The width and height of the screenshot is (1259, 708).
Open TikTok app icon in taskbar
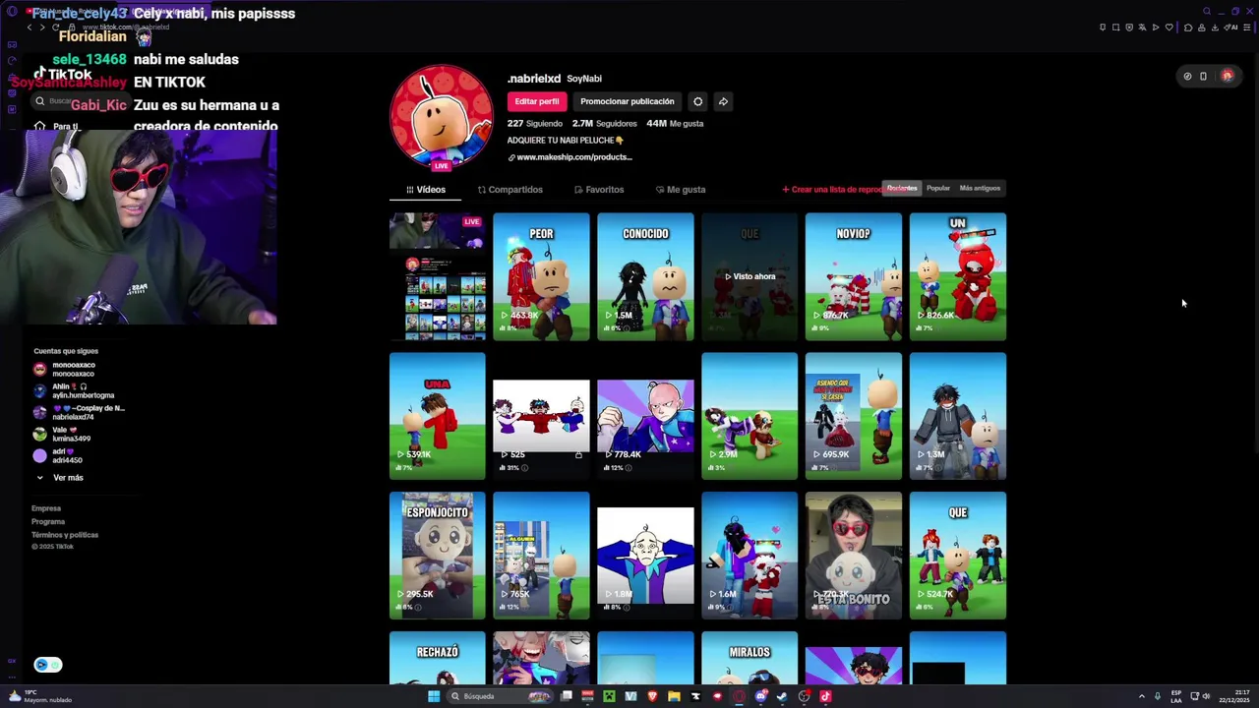[x=825, y=696]
